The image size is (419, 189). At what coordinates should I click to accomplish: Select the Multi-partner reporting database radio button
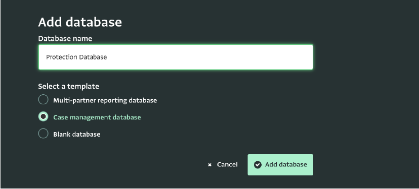click(x=43, y=100)
